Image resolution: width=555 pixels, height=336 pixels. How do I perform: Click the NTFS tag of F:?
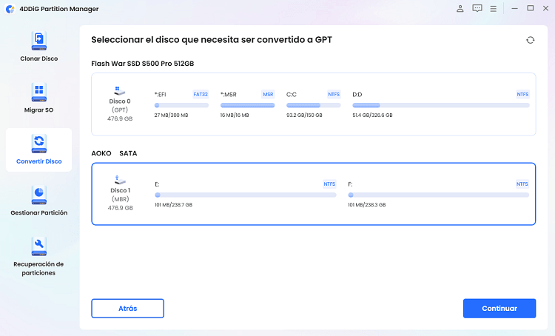click(522, 184)
